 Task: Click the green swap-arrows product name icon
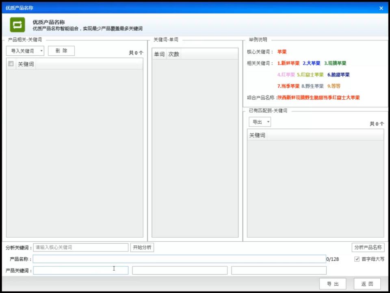click(17, 25)
